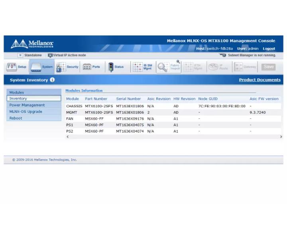
Task: Select the MGMT module cell
Action: click(72, 112)
